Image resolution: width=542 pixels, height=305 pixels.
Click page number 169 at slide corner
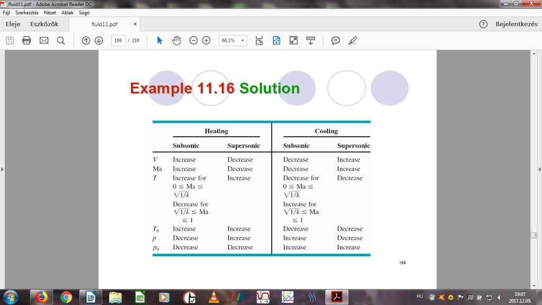pos(402,263)
